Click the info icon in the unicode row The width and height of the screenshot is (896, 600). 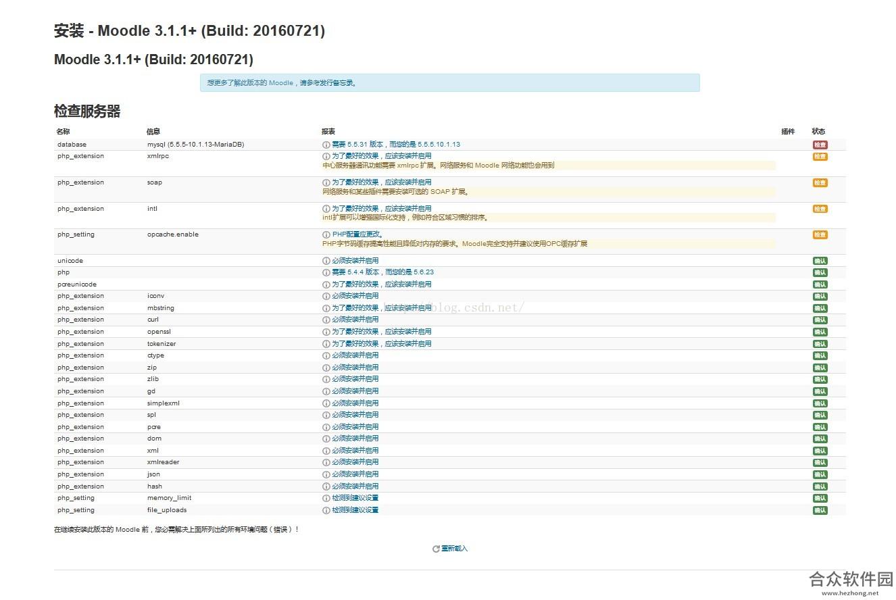click(326, 261)
